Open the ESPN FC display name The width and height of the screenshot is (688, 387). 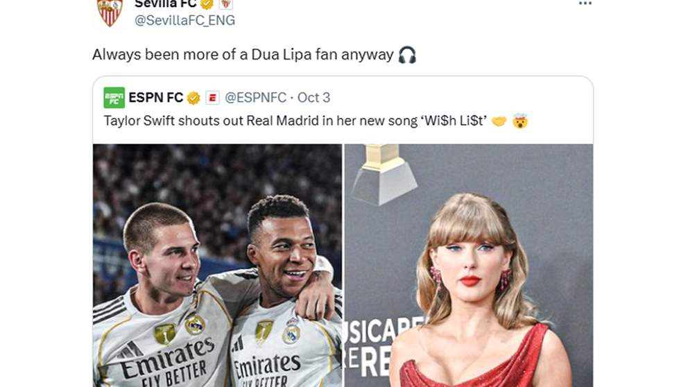coord(156,97)
